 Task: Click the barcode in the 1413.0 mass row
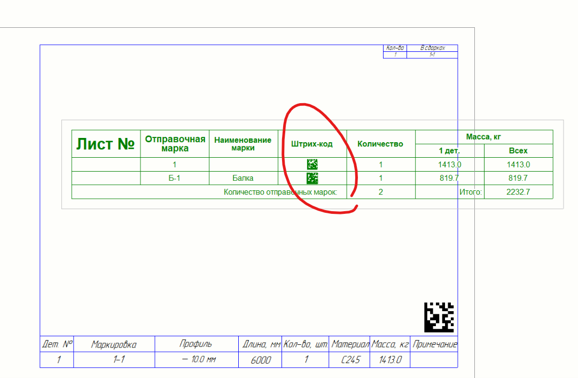(x=312, y=164)
